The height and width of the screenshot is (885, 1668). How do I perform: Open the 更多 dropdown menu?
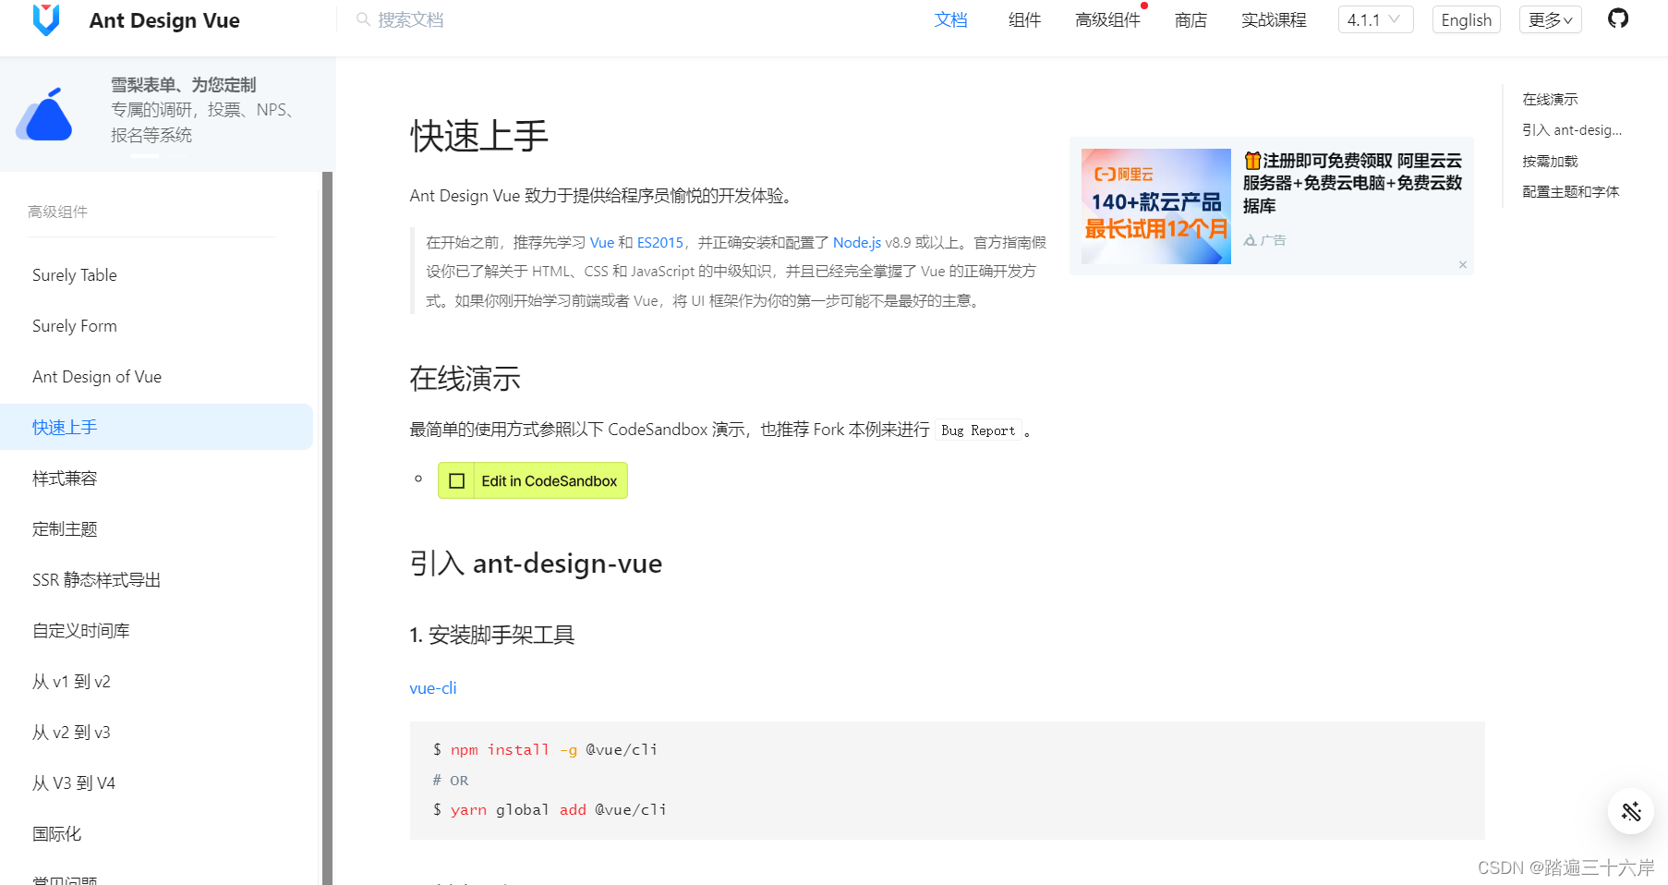pyautogui.click(x=1550, y=19)
